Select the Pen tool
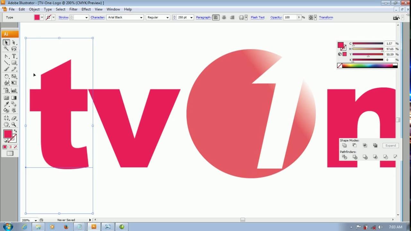411x231 pixels. tap(6, 56)
